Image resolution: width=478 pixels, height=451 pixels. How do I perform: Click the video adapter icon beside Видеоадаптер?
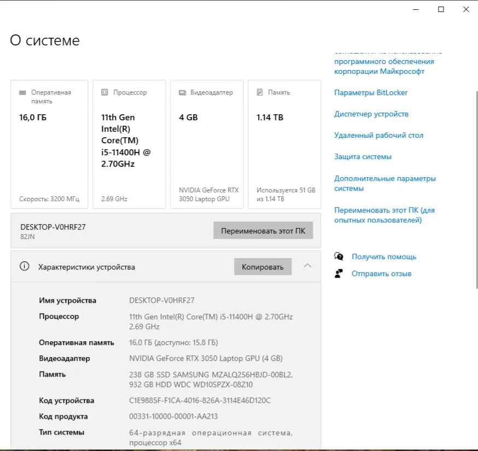point(182,92)
